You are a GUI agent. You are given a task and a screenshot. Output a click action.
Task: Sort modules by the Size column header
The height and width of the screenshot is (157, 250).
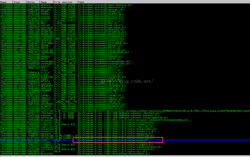coord(20,2)
